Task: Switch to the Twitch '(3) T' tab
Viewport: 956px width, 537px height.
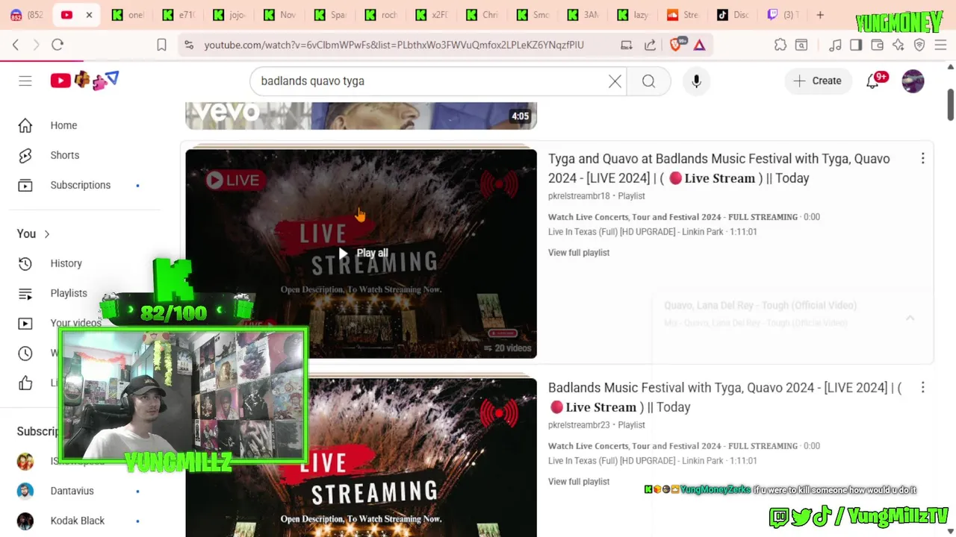Action: tap(783, 15)
